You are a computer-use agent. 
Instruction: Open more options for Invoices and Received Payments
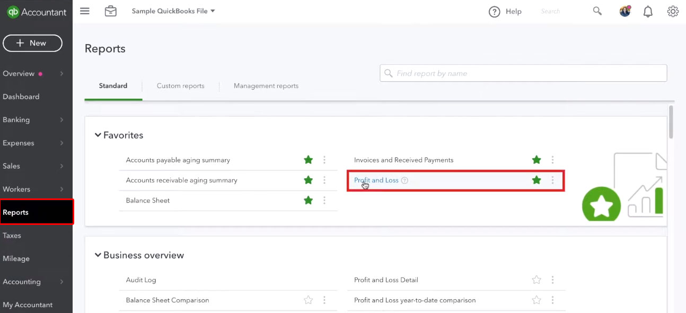[552, 160]
